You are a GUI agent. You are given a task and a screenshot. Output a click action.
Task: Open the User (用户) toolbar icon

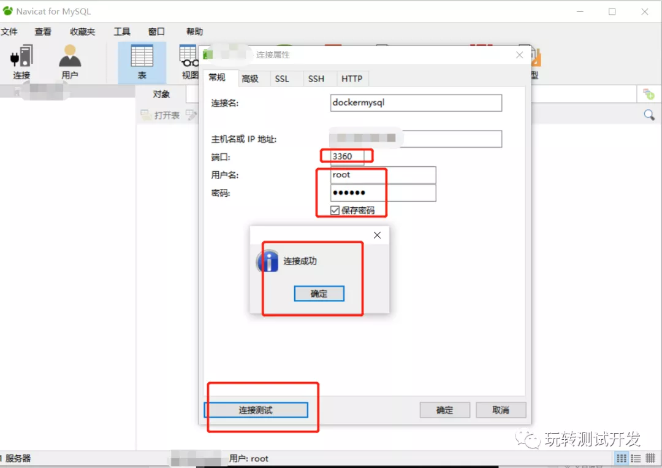click(70, 62)
